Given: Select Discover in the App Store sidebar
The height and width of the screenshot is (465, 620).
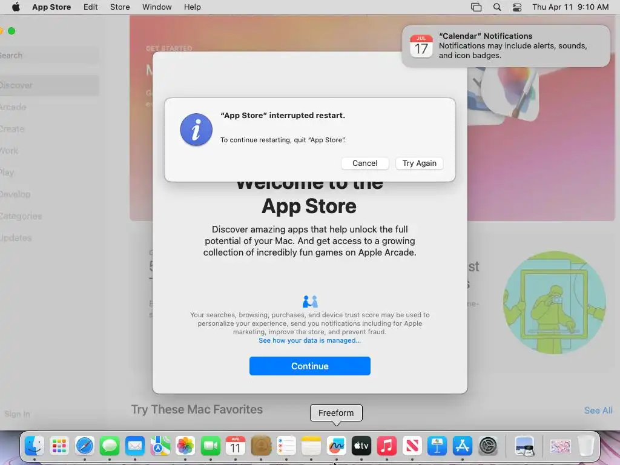Looking at the screenshot, I should point(49,85).
